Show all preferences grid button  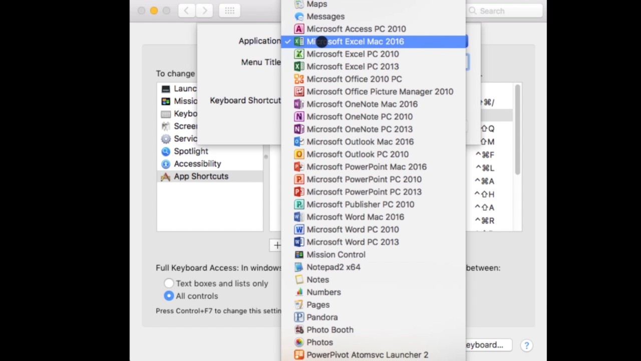(x=229, y=11)
